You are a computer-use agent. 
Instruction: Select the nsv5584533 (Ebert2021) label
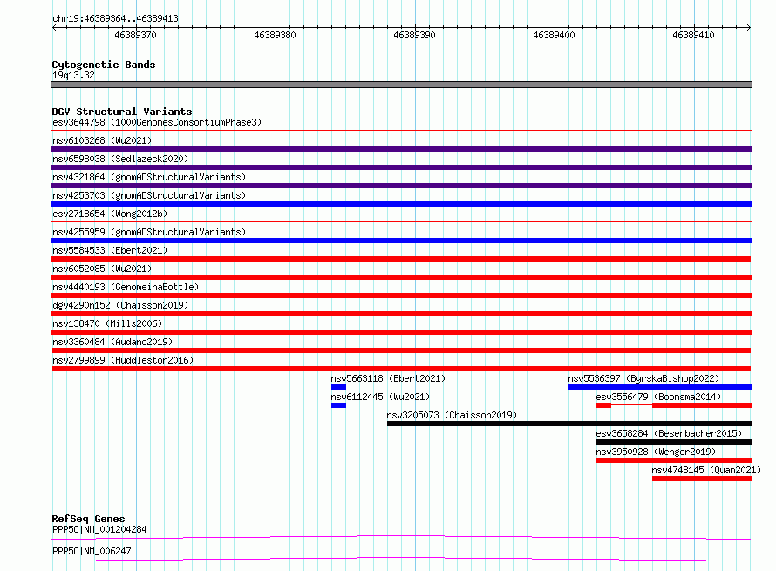[110, 250]
